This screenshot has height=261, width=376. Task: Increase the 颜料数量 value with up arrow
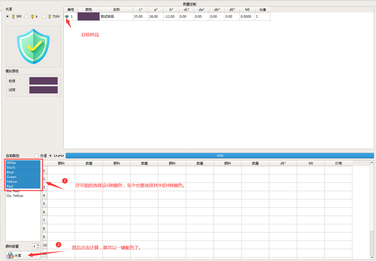pos(38,245)
